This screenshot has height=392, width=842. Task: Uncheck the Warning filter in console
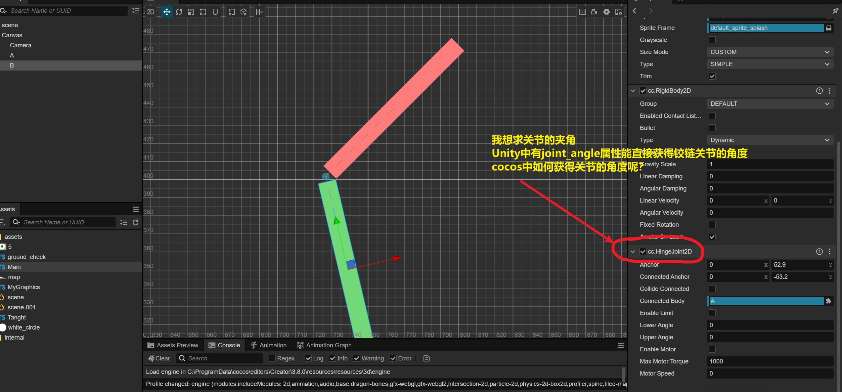(x=357, y=358)
